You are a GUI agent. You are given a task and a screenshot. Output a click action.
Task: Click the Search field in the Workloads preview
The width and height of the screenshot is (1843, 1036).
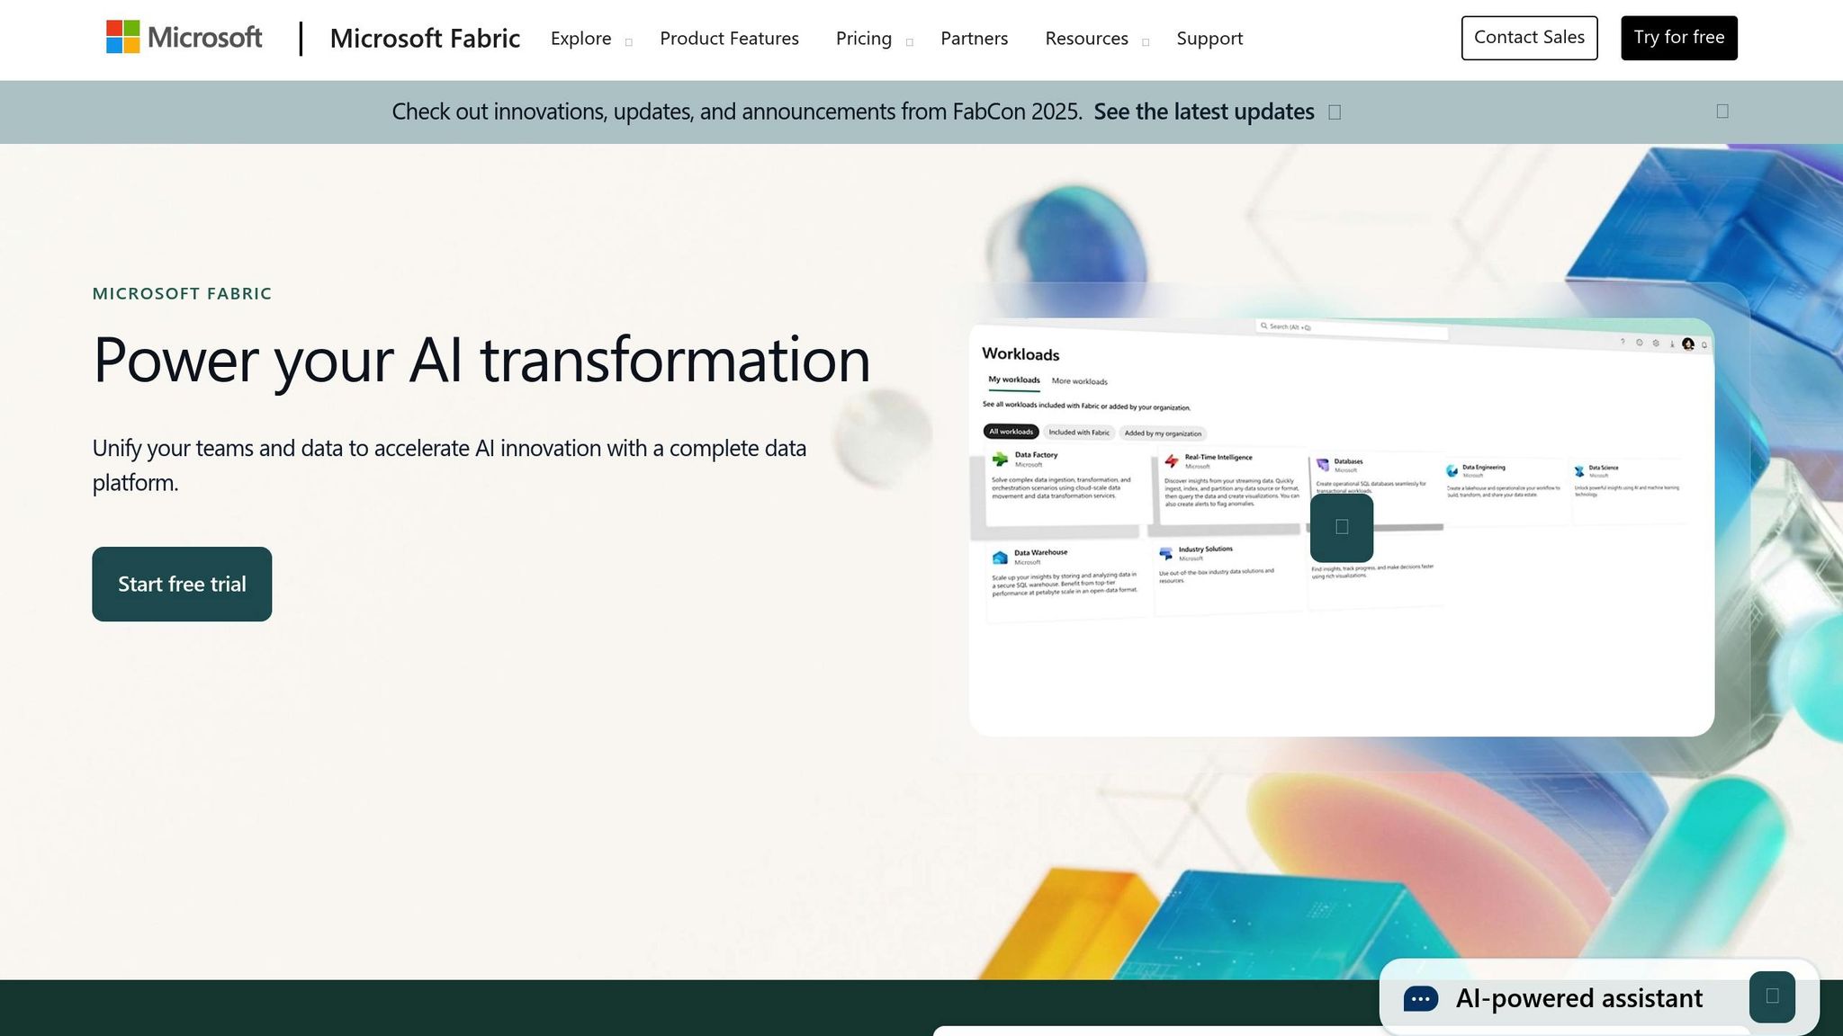(1352, 328)
